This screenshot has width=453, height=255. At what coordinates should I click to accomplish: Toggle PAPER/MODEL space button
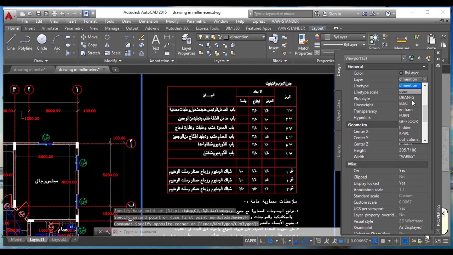pyautogui.click(x=251, y=241)
